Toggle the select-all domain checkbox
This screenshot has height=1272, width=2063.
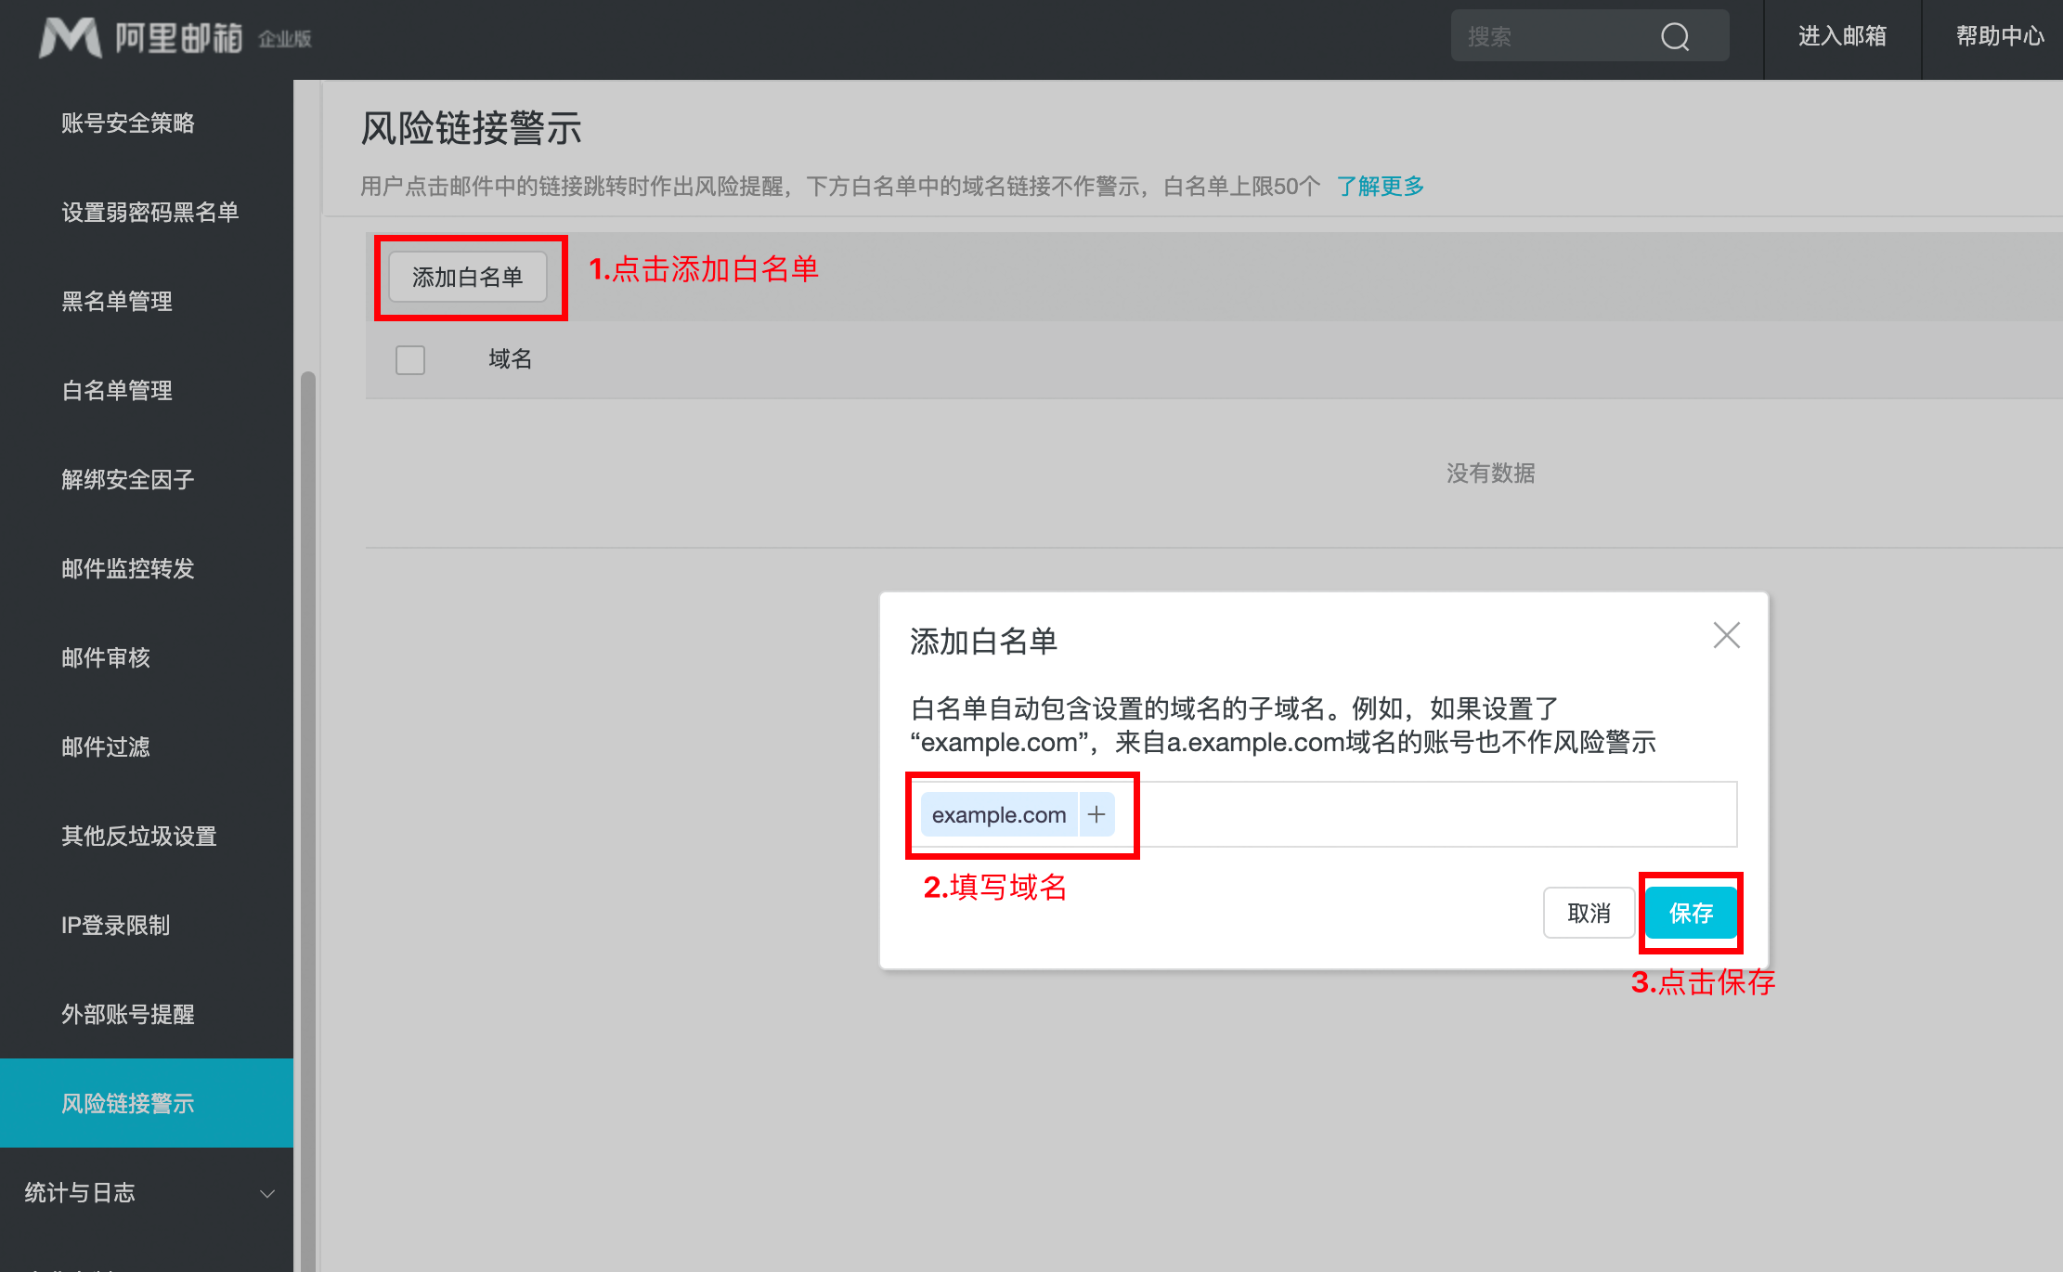(410, 359)
